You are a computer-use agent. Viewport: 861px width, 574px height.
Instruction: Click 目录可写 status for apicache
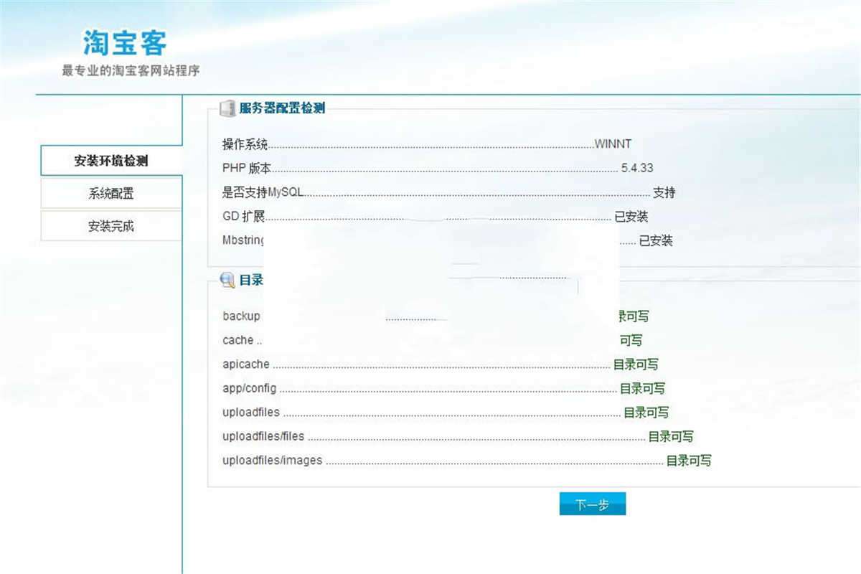pos(636,364)
